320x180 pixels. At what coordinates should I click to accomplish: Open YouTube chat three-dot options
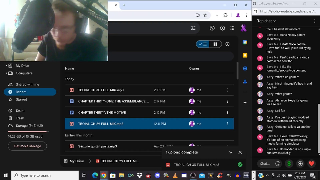point(315,21)
